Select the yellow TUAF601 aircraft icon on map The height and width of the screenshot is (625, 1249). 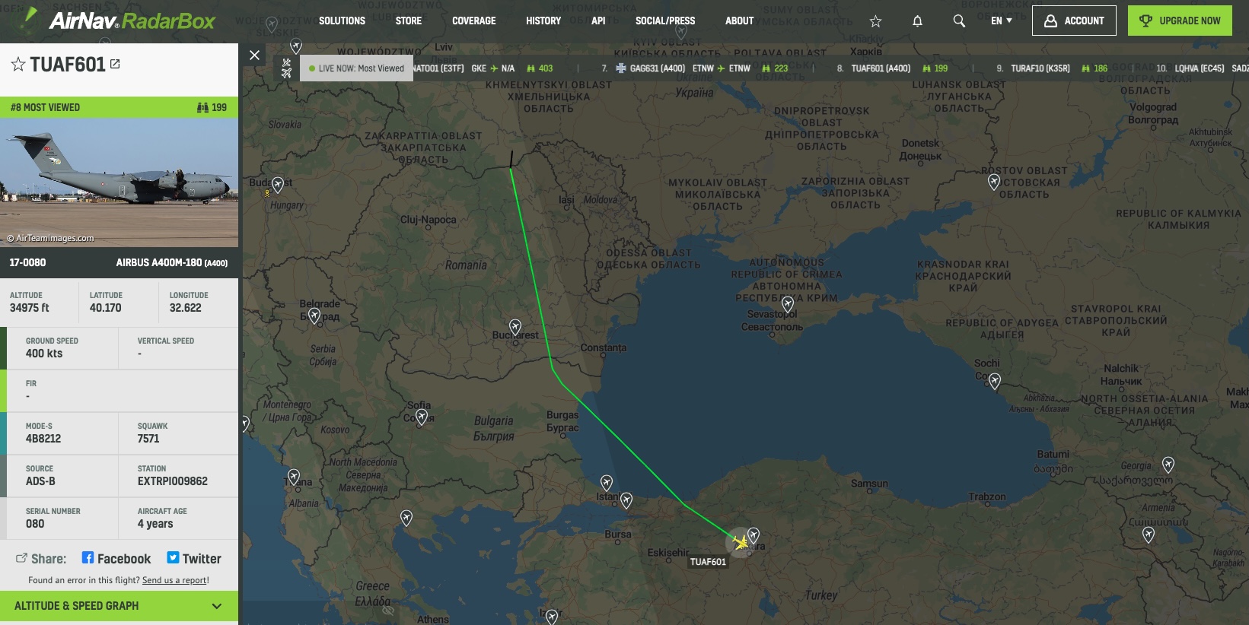coord(740,543)
